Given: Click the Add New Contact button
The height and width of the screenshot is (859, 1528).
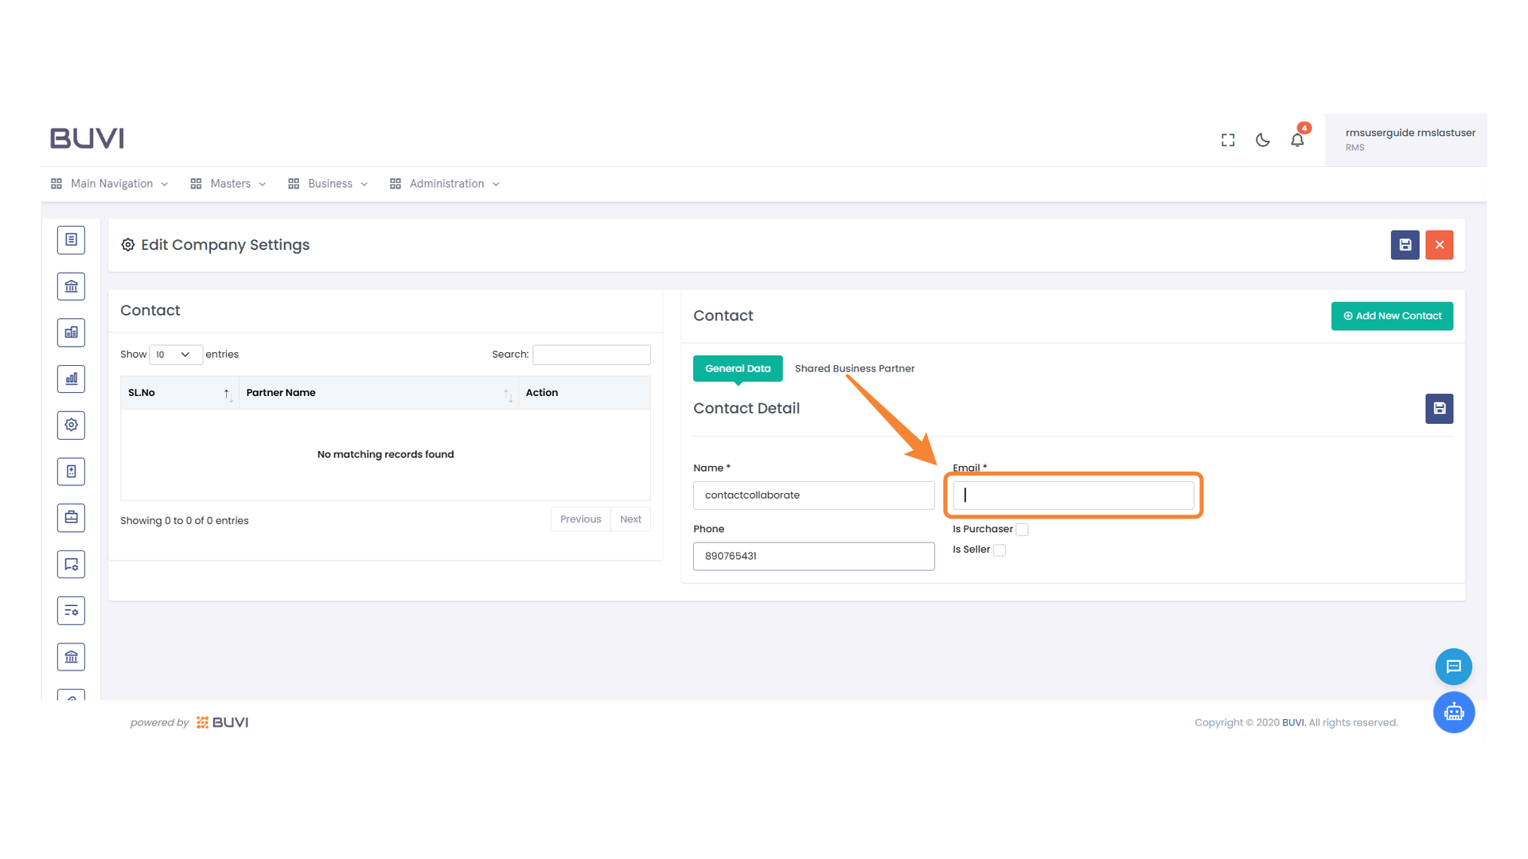Looking at the screenshot, I should click(1391, 316).
